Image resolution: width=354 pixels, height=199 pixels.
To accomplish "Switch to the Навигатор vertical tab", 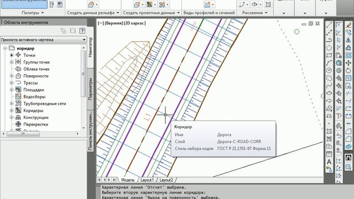I will tap(90, 48).
